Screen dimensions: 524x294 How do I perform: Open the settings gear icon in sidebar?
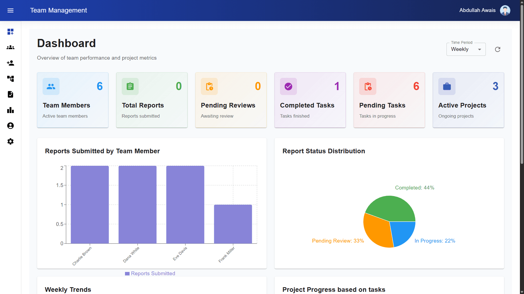[x=10, y=142]
